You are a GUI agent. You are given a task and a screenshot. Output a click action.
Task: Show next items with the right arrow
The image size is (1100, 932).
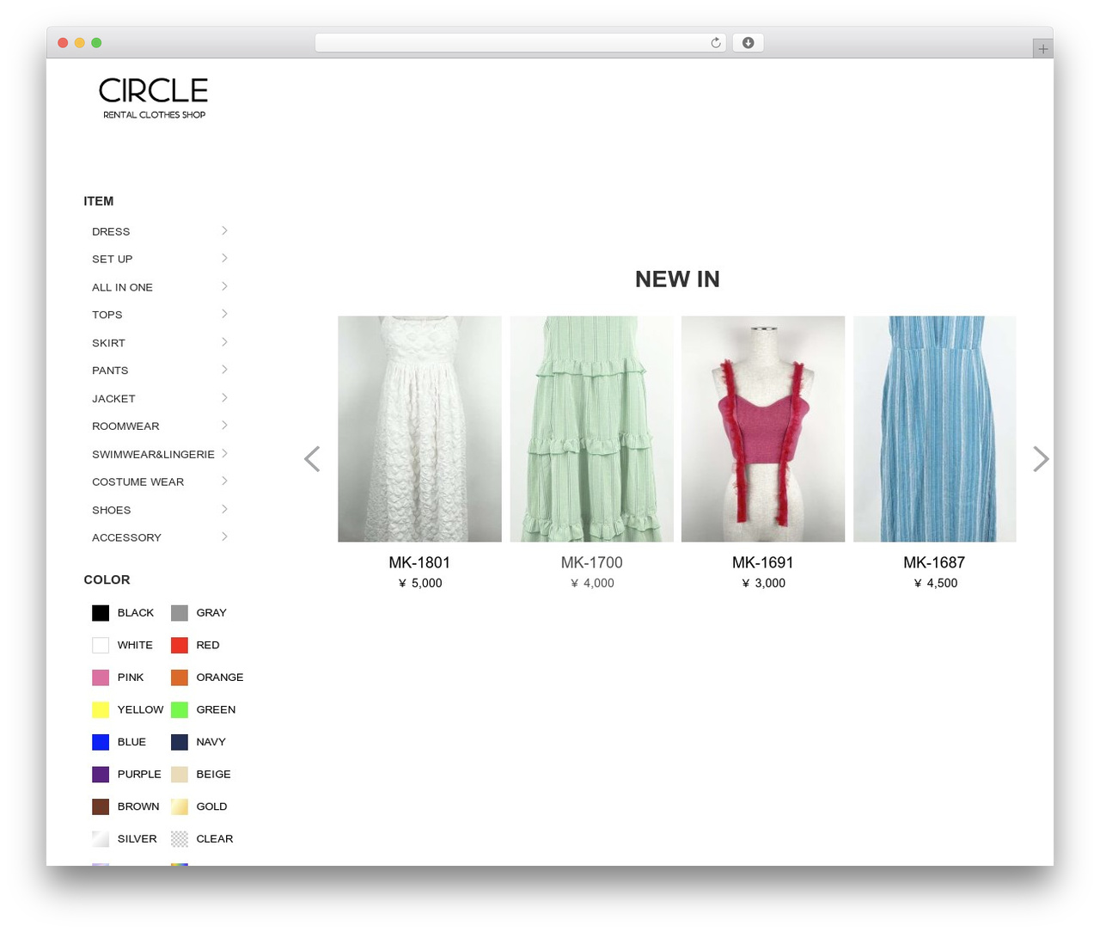click(x=1041, y=459)
